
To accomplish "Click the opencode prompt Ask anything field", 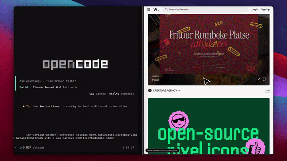I will (x=47, y=81).
